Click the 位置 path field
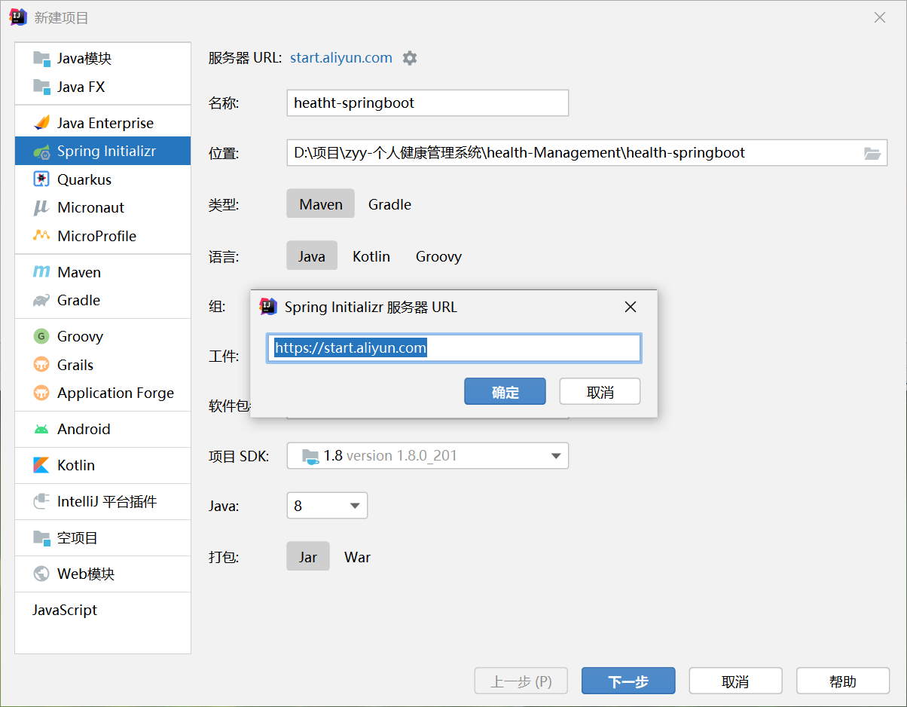 587,153
